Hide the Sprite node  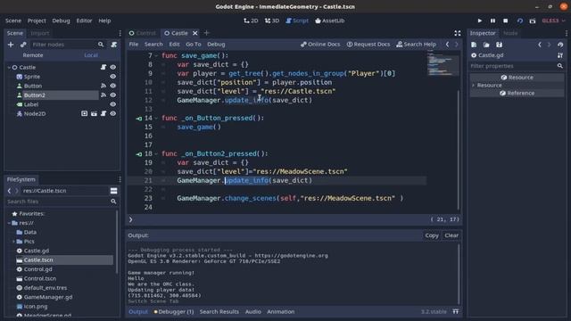(113, 77)
